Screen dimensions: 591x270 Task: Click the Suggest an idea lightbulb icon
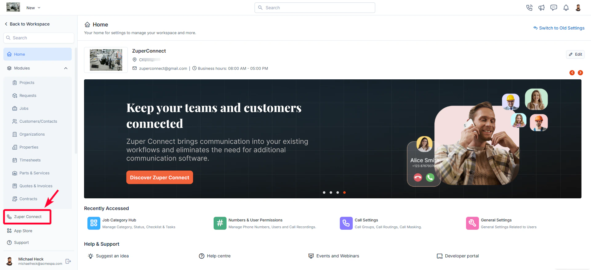[x=90, y=256]
